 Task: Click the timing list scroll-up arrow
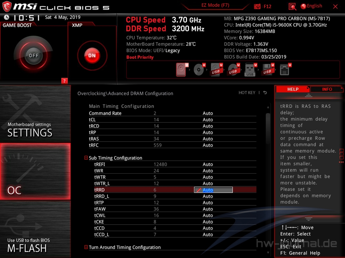(x=268, y=107)
